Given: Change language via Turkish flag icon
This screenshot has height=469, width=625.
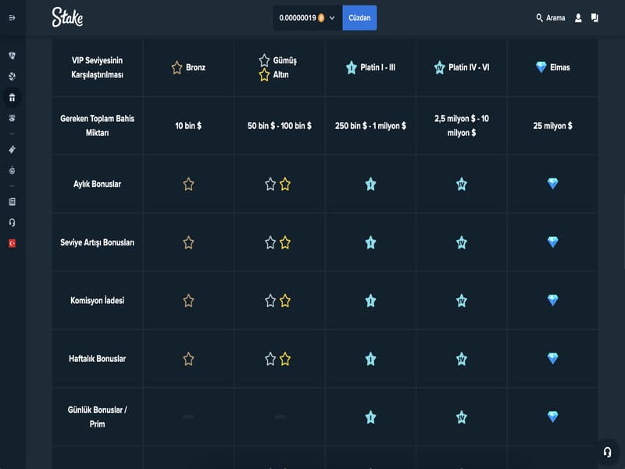Looking at the screenshot, I should [x=12, y=243].
